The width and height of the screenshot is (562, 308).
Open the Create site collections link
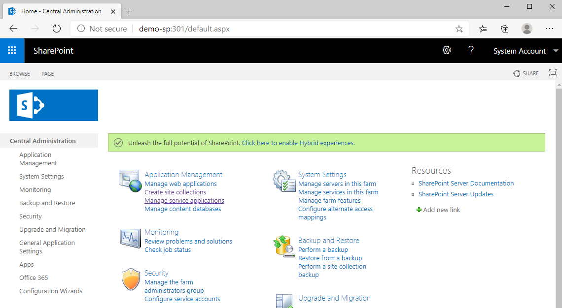pos(176,192)
